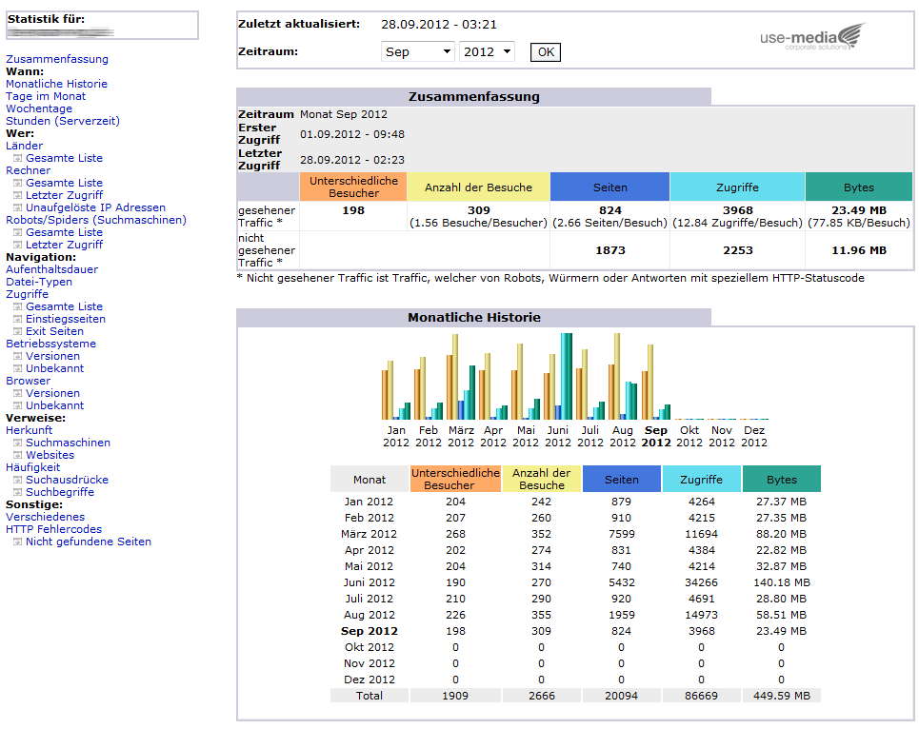Click the yellow Anzahl der Besuche header in Zusammenfassung

(478, 187)
